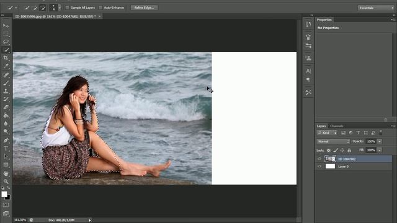Select the Clone Stamp tool
The width and height of the screenshot is (397, 223).
[6, 91]
